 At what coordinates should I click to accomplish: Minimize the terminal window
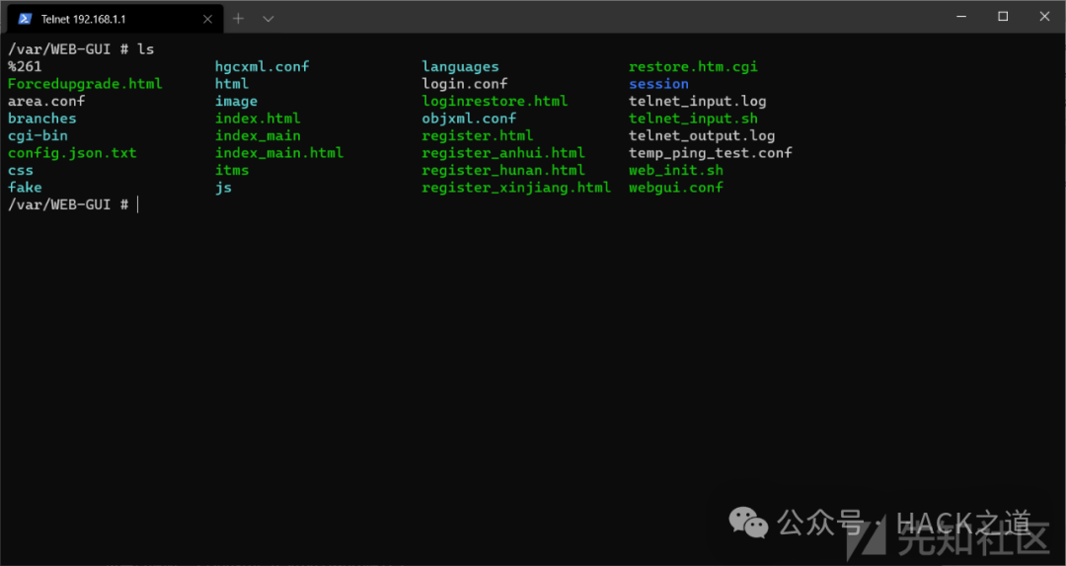956,16
